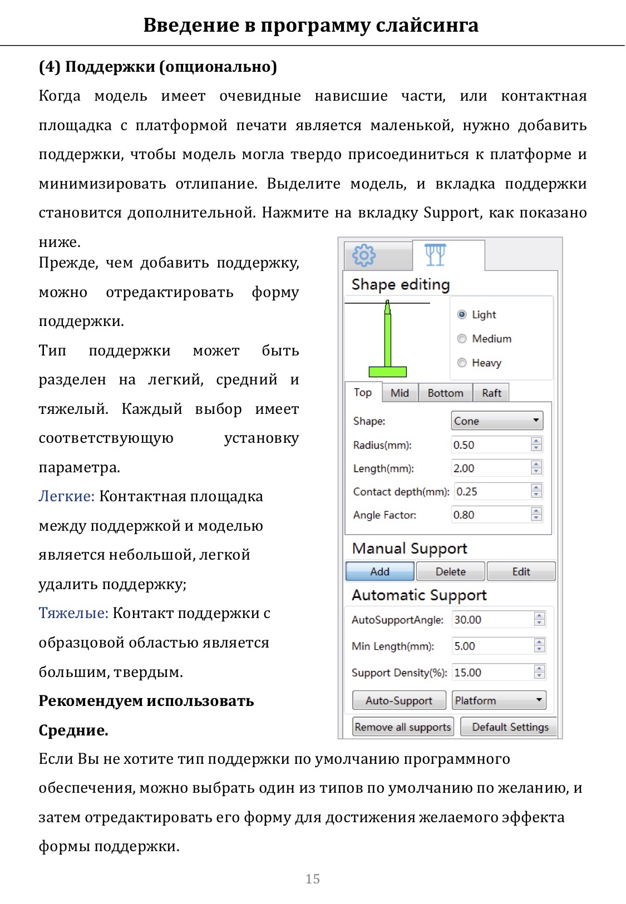The height and width of the screenshot is (904, 626).
Task: Click the Add manual support button
Action: 380,571
